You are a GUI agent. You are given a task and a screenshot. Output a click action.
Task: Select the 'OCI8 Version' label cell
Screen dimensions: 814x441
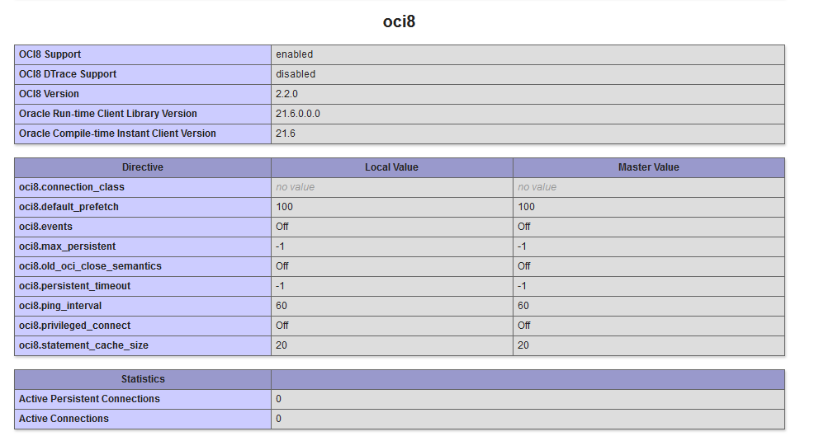click(143, 94)
